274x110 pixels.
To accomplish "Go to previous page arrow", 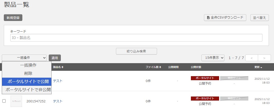I will pos(252,58).
